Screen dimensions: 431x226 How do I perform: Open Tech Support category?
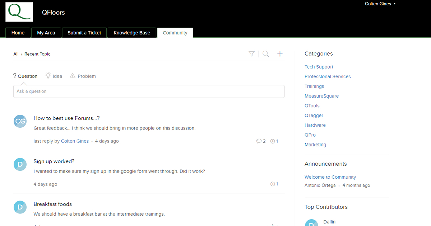[x=319, y=67]
